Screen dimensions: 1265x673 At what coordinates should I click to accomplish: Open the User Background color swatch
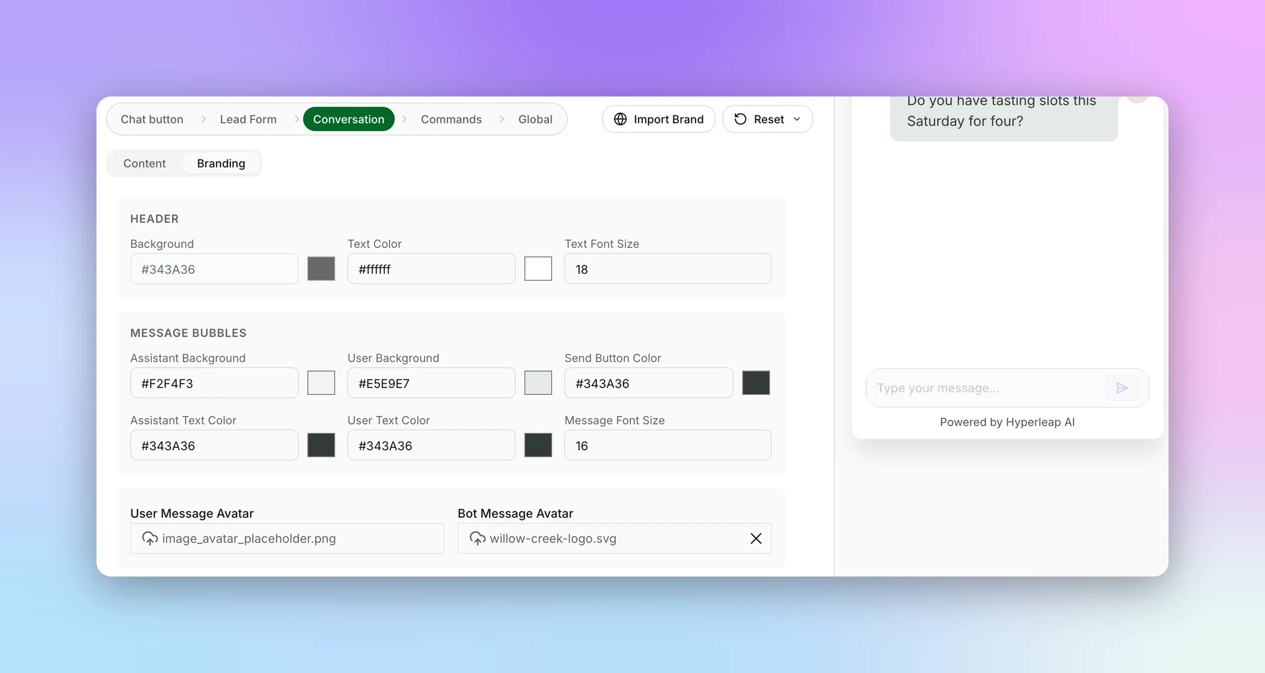(x=538, y=383)
